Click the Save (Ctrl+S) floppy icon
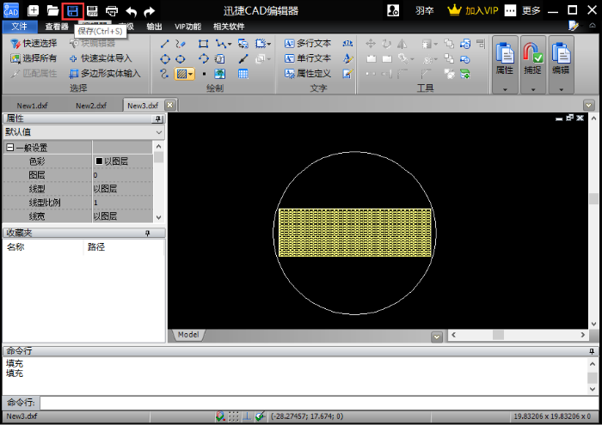The height and width of the screenshot is (425, 602). 72,10
